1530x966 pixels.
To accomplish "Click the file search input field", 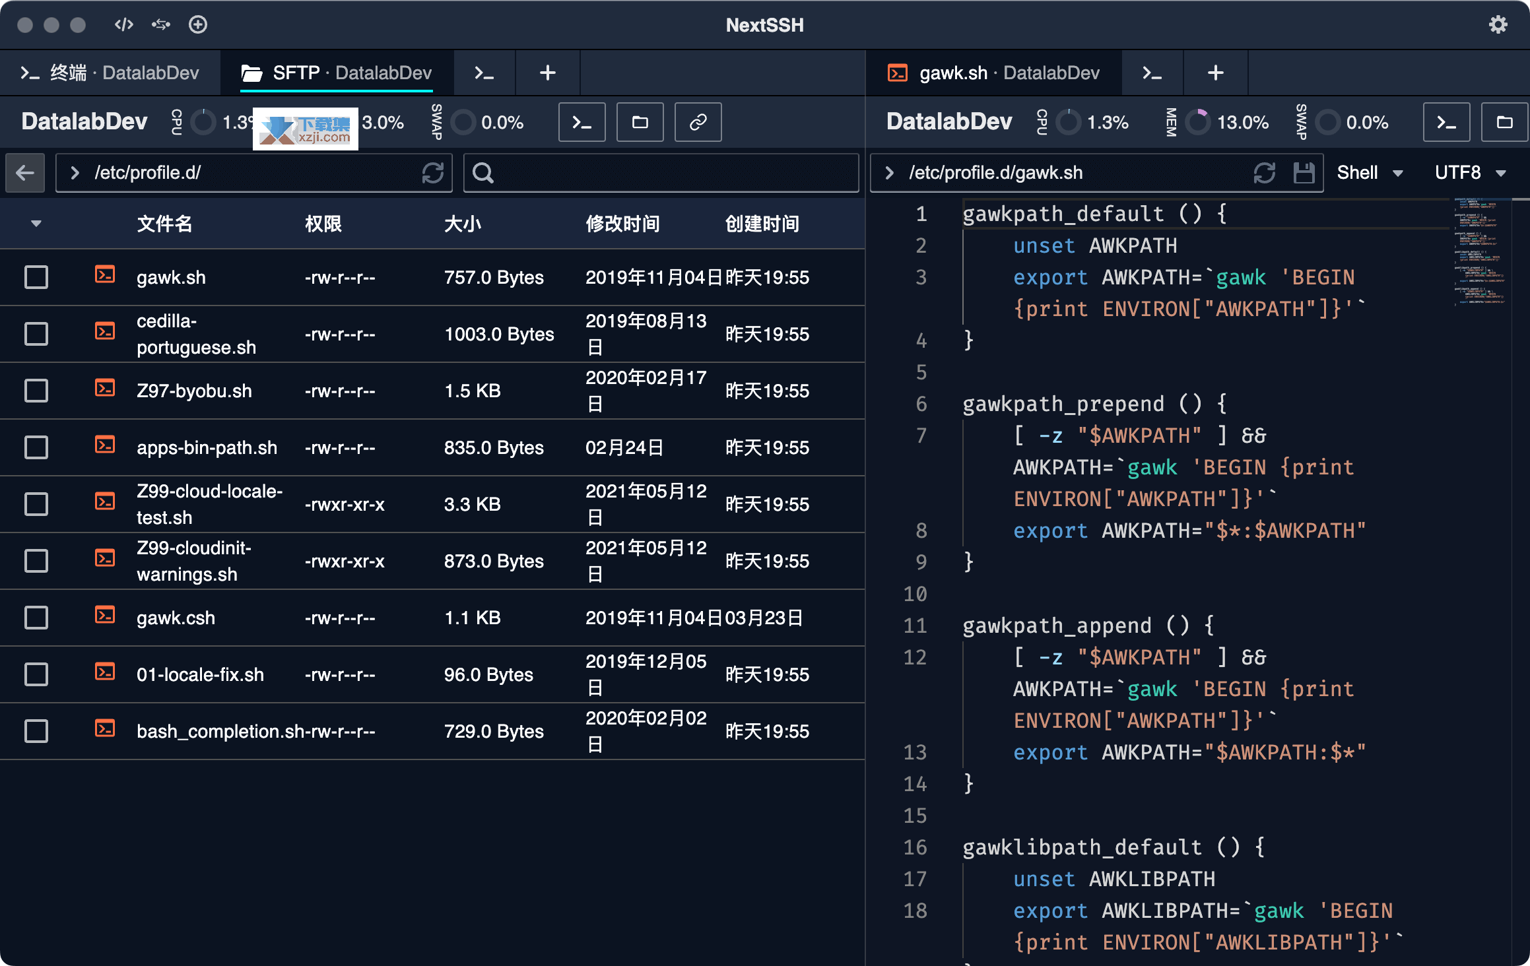I will [661, 173].
